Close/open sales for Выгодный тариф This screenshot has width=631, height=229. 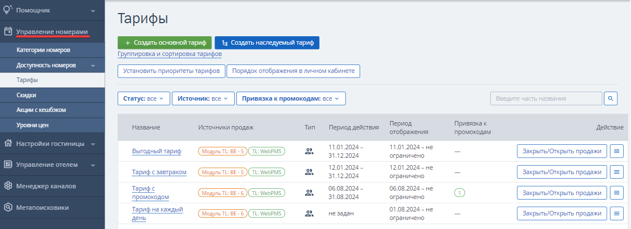click(x=562, y=151)
